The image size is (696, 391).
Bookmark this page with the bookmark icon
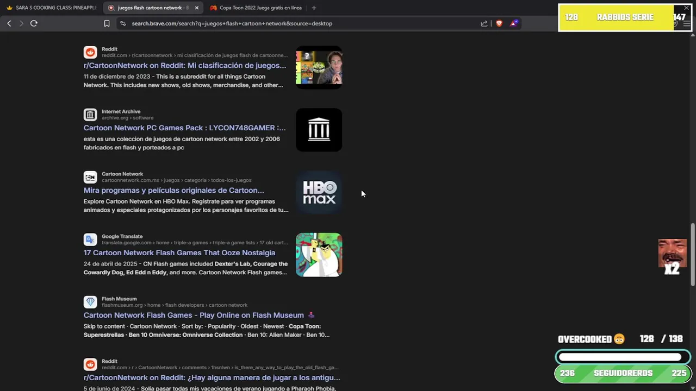coord(107,23)
